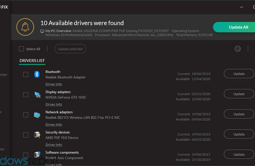The width and height of the screenshot is (255, 166).
Task: Check the Security devices driver checkbox
Action: click(x=26, y=135)
